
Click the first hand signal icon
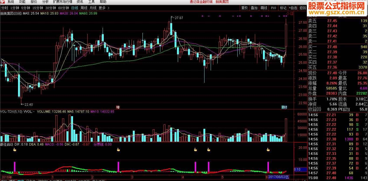point(15,150)
